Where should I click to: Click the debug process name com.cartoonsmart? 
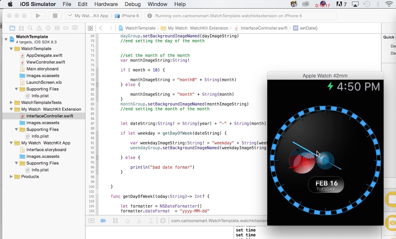(219, 220)
